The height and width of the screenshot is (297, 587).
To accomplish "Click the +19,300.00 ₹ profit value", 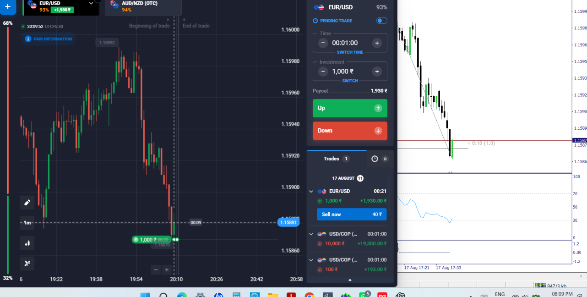I will click(372, 243).
